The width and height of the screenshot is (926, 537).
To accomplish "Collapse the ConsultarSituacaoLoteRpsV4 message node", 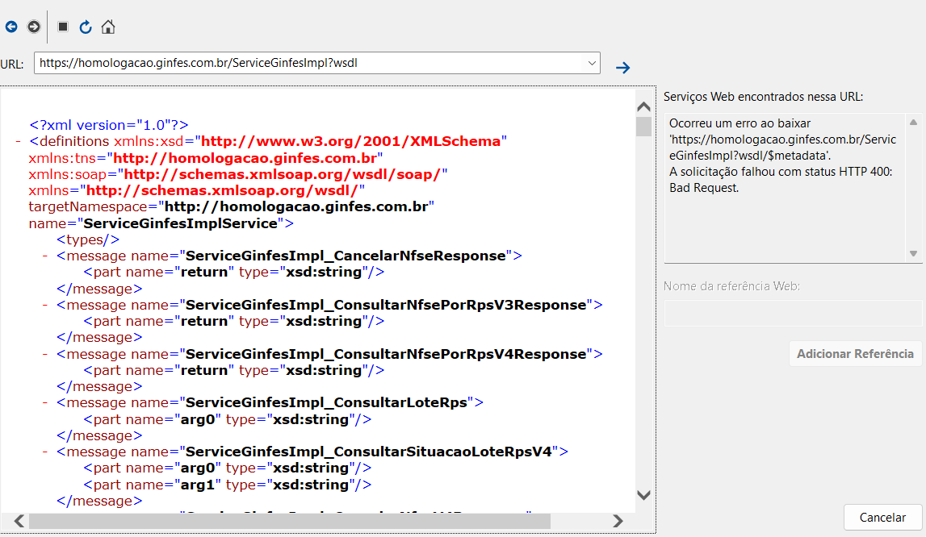I will [x=45, y=452].
